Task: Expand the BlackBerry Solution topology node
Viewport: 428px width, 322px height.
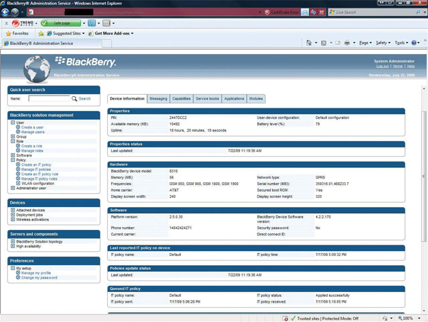Action: [x=13, y=241]
